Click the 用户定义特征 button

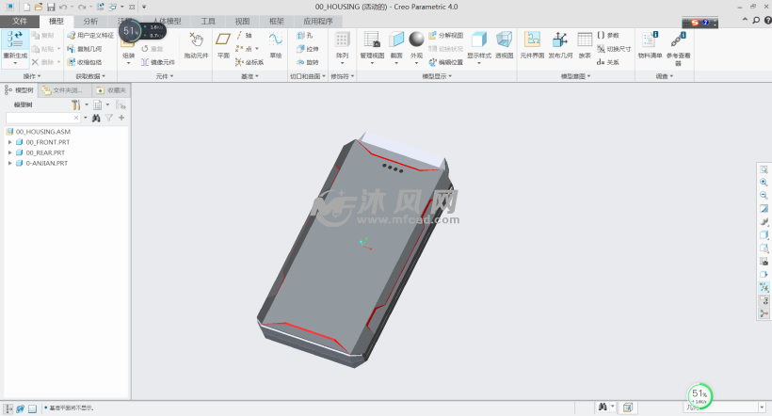coord(90,35)
